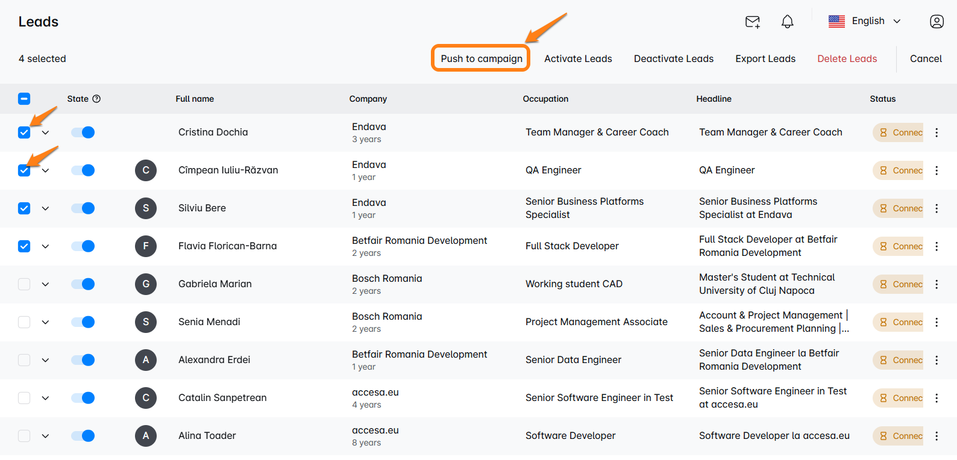
Task: Open the notifications bell
Action: pos(787,22)
